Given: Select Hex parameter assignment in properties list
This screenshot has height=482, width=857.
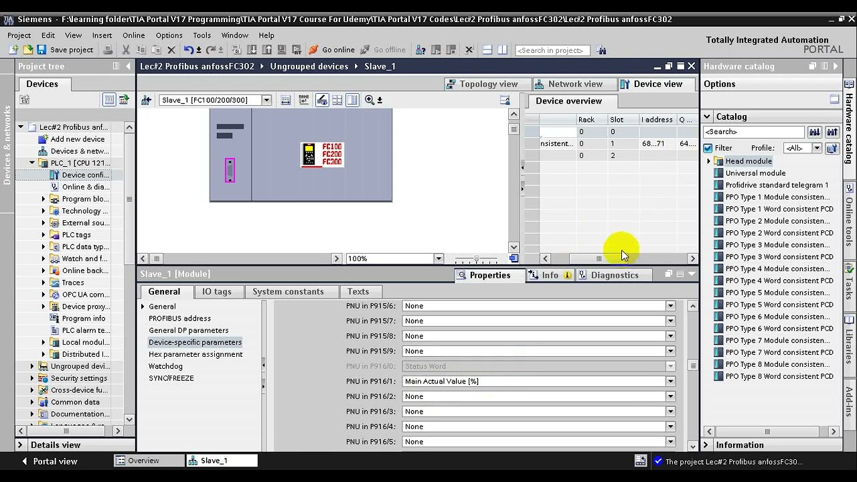Looking at the screenshot, I should tap(196, 354).
